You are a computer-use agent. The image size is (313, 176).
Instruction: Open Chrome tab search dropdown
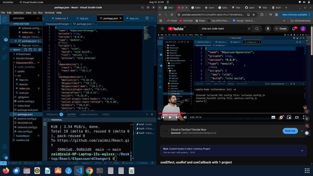(x=160, y=8)
